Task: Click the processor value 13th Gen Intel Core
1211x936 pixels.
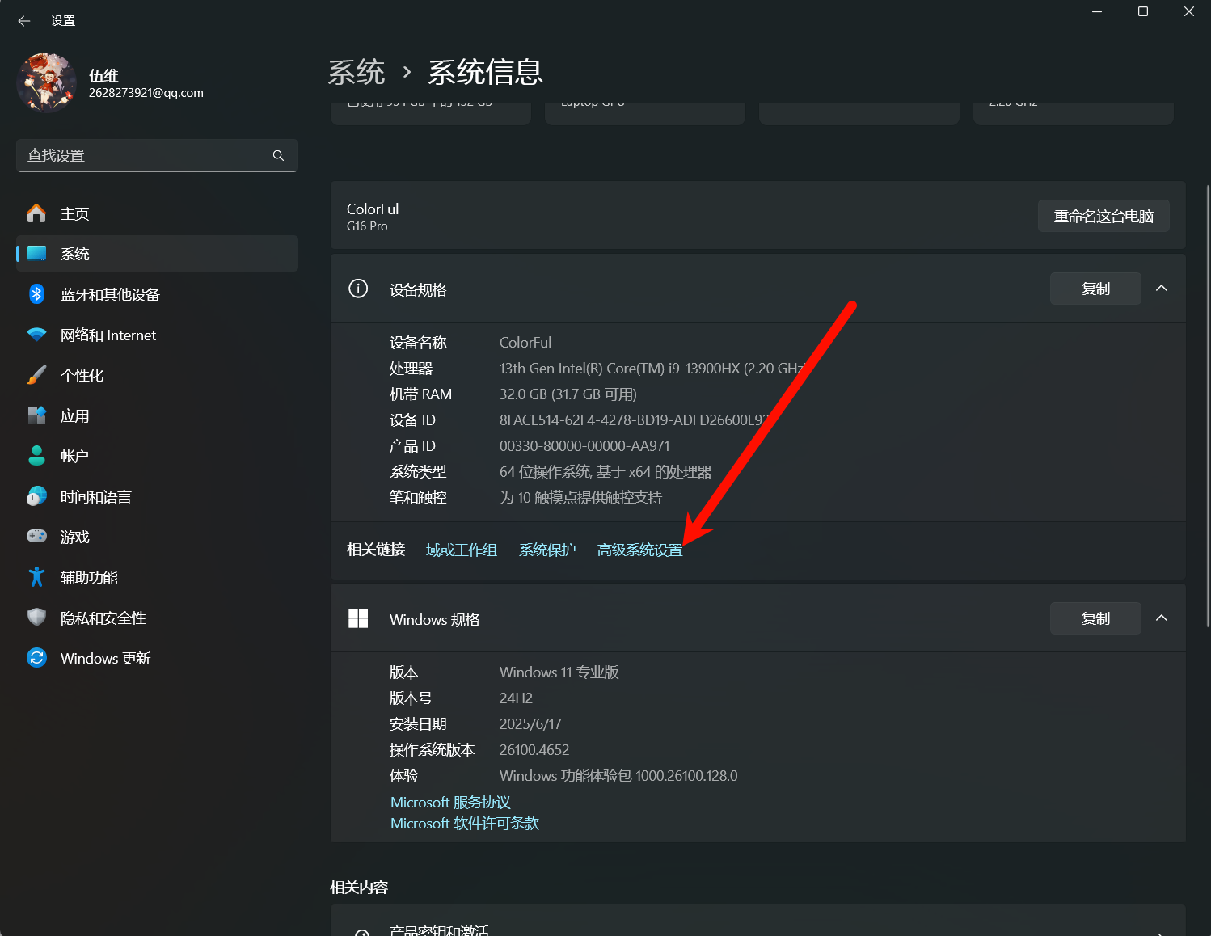Action: click(x=652, y=369)
